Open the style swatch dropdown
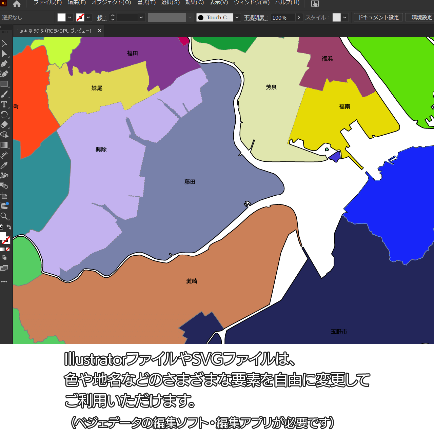This screenshot has width=434, height=434. [345, 18]
